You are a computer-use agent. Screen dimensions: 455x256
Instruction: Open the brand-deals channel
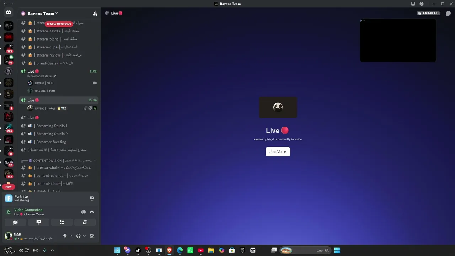coord(58,63)
